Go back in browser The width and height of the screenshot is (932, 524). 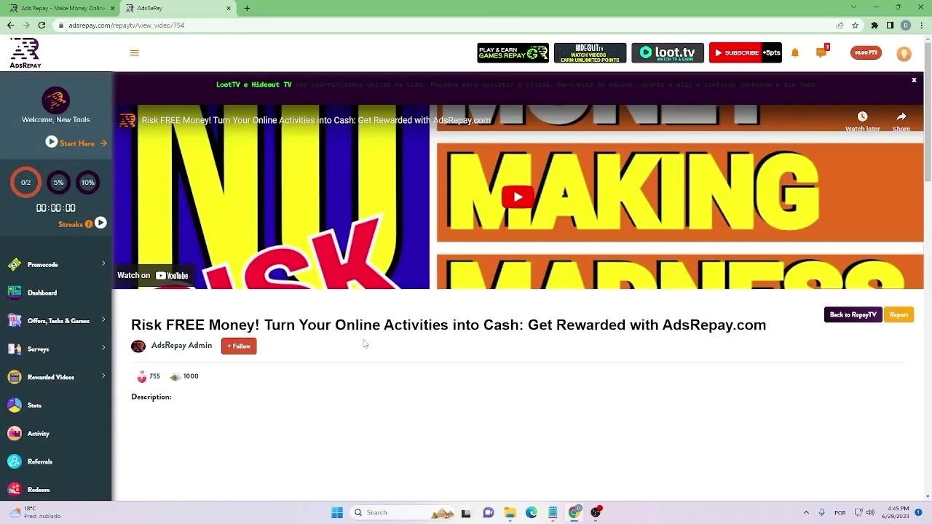[x=10, y=25]
